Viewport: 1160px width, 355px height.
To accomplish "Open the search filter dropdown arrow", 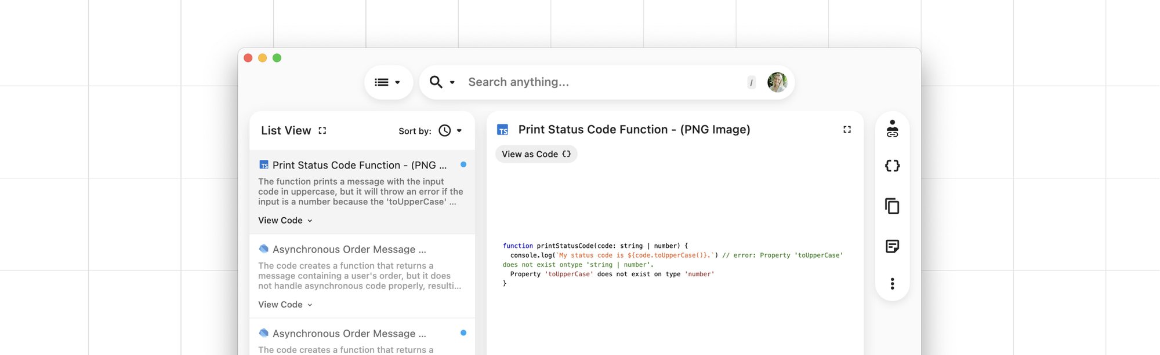I will 452,82.
